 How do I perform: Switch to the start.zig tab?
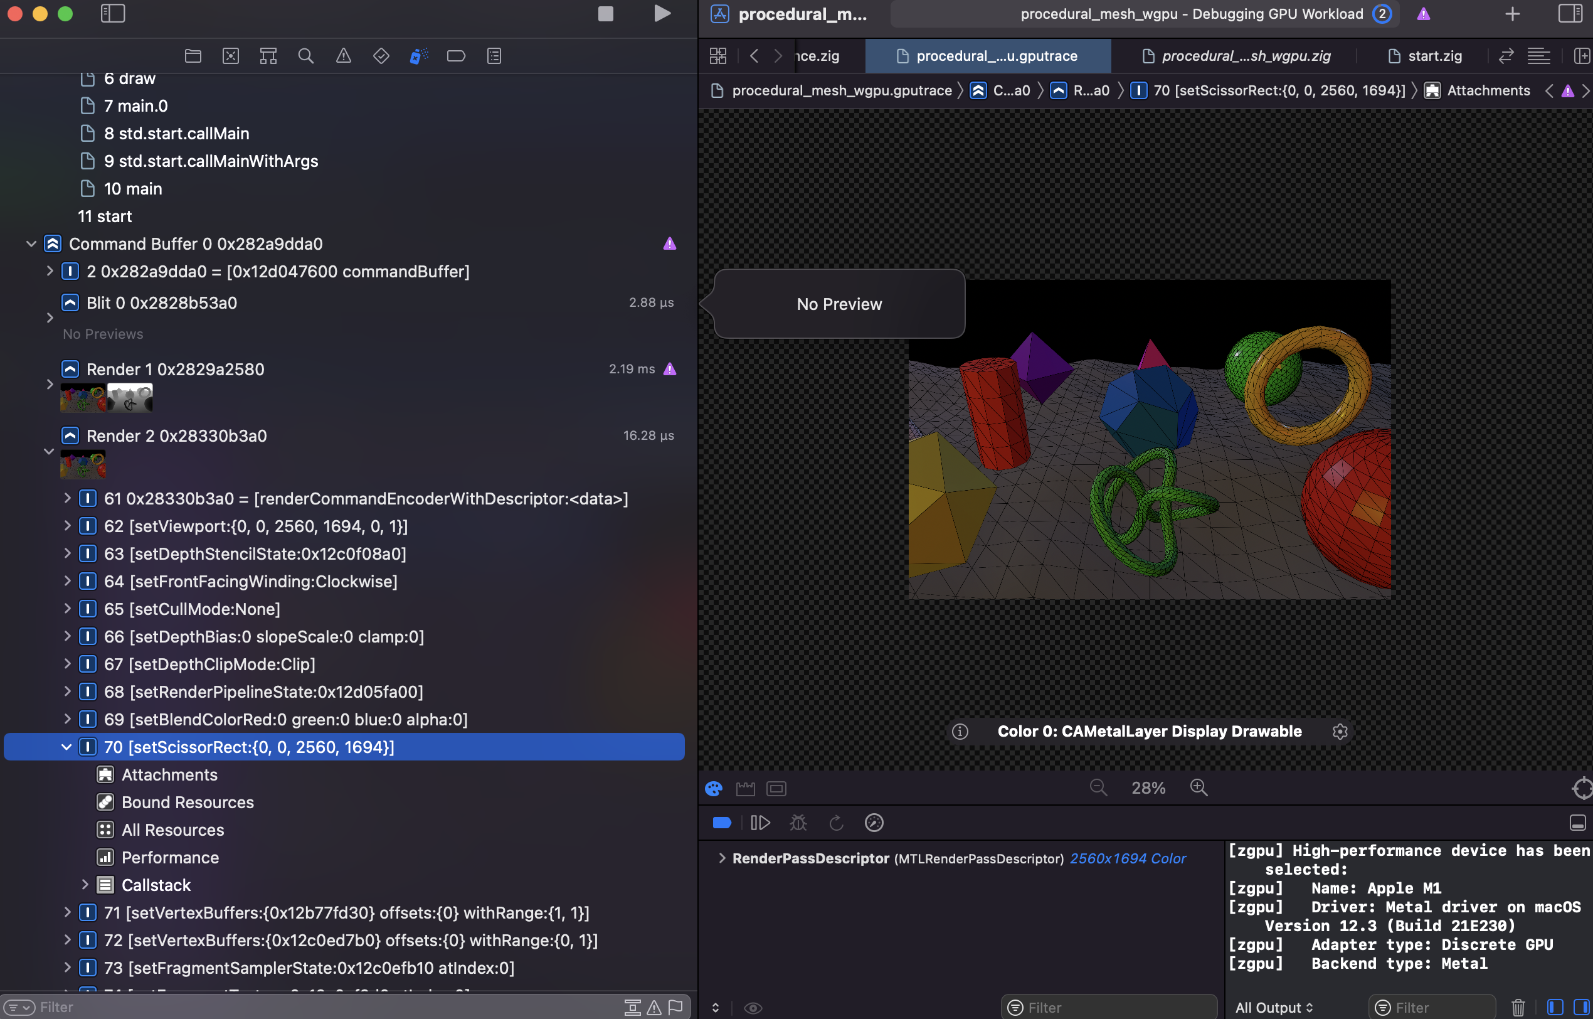coord(1425,56)
